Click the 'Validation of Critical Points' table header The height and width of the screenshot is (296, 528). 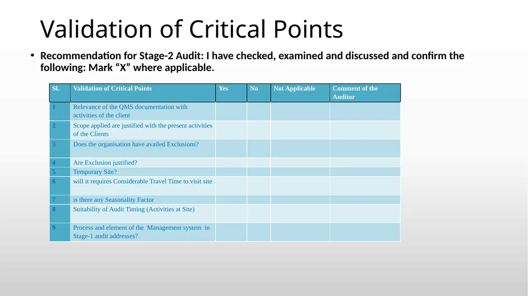pos(143,93)
